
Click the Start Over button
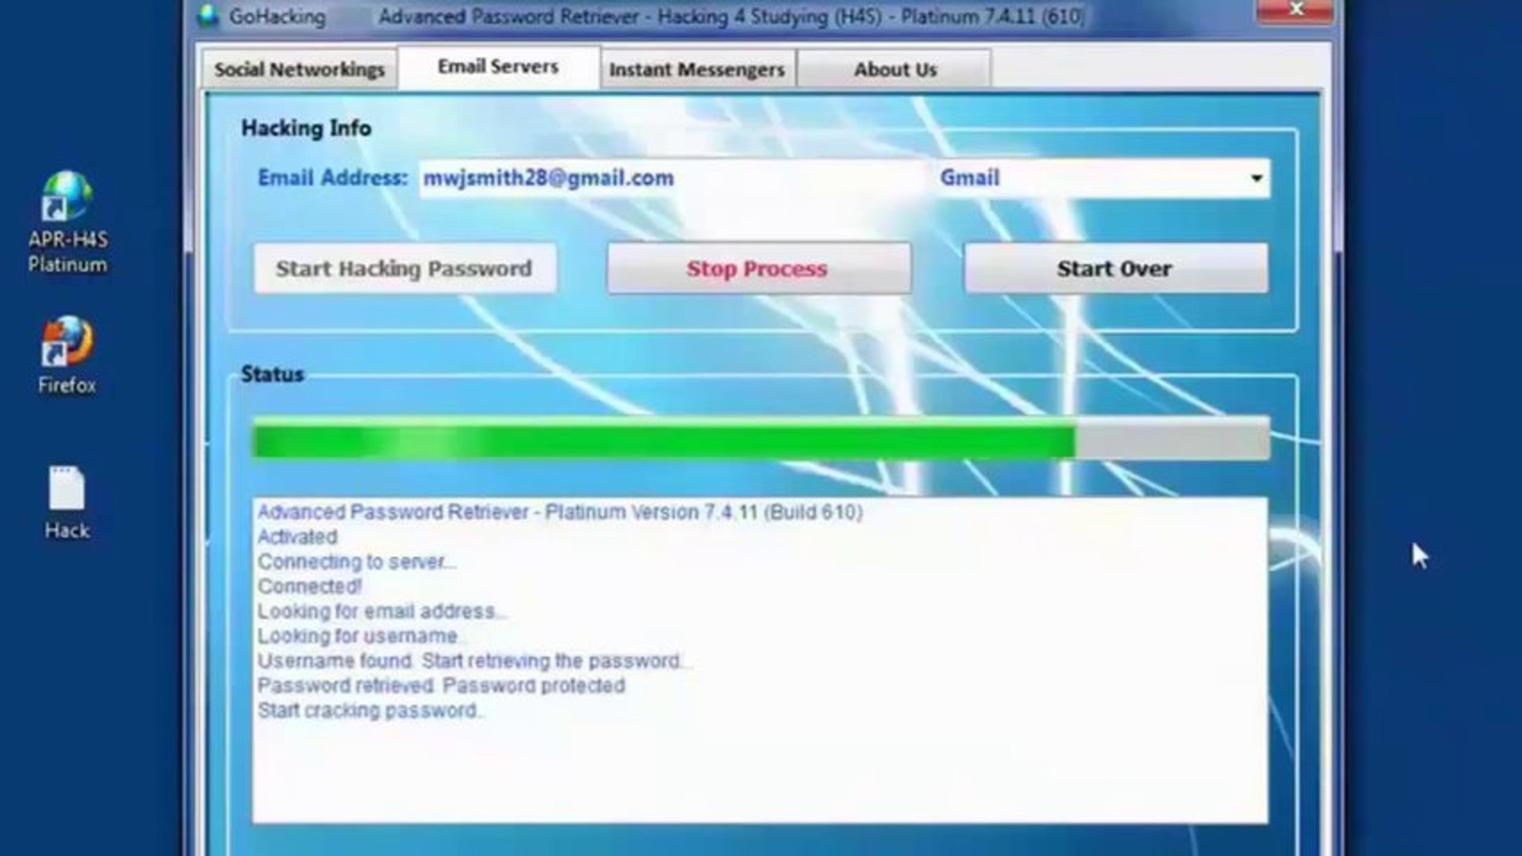click(x=1114, y=268)
